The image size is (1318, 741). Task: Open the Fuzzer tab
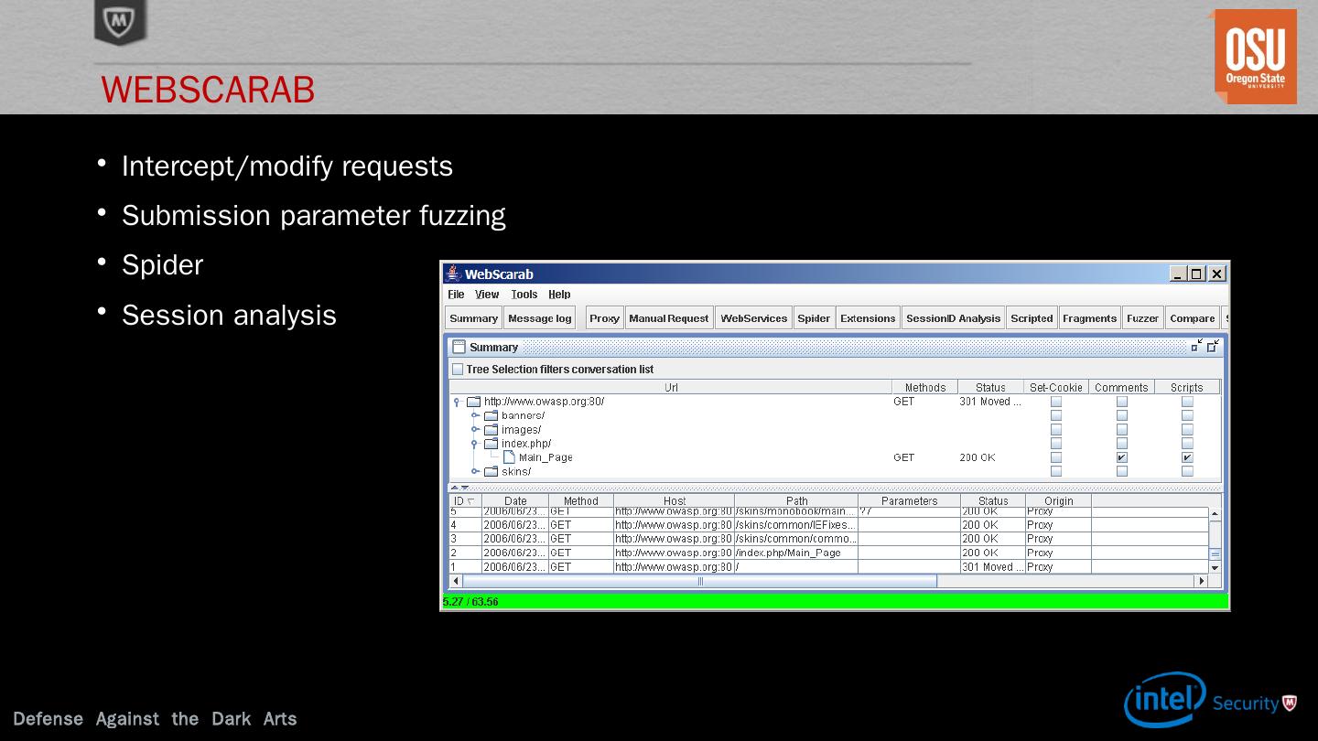1142,318
